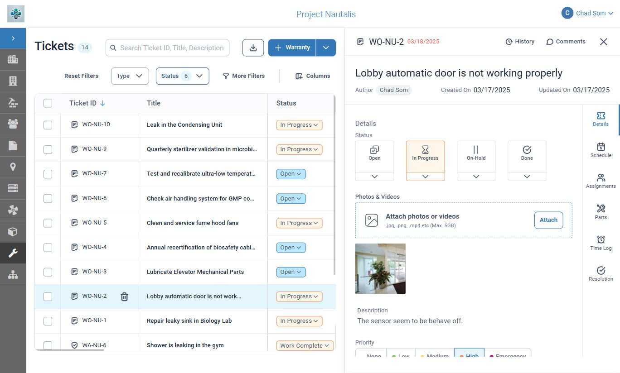Click Reset Filters above the ticket list
The height and width of the screenshot is (373, 620).
pos(81,76)
